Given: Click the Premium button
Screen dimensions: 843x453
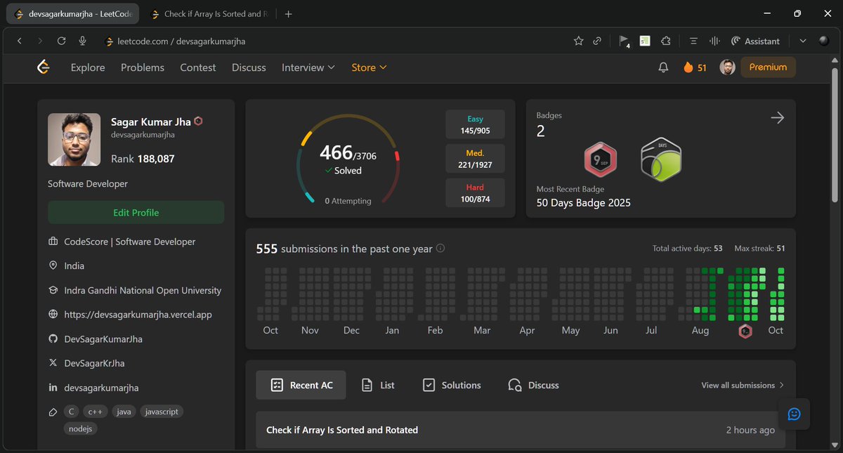Looking at the screenshot, I should [x=768, y=67].
